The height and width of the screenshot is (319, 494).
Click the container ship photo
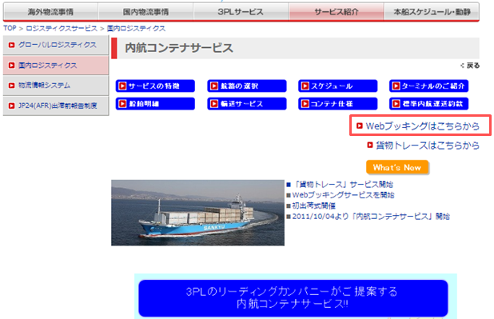pyautogui.click(x=197, y=213)
